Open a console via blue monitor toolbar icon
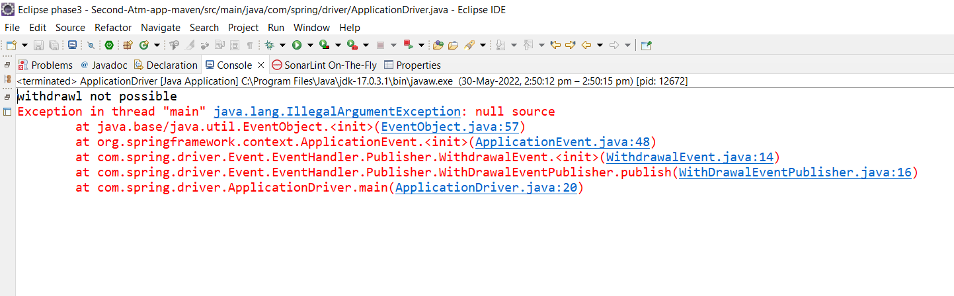Image resolution: width=954 pixels, height=296 pixels. click(72, 45)
